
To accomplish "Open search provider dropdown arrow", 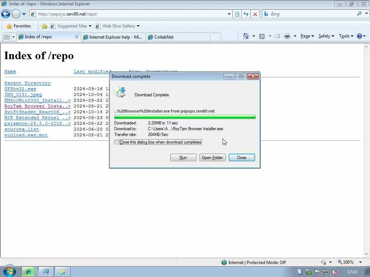I will tap(366, 13).
